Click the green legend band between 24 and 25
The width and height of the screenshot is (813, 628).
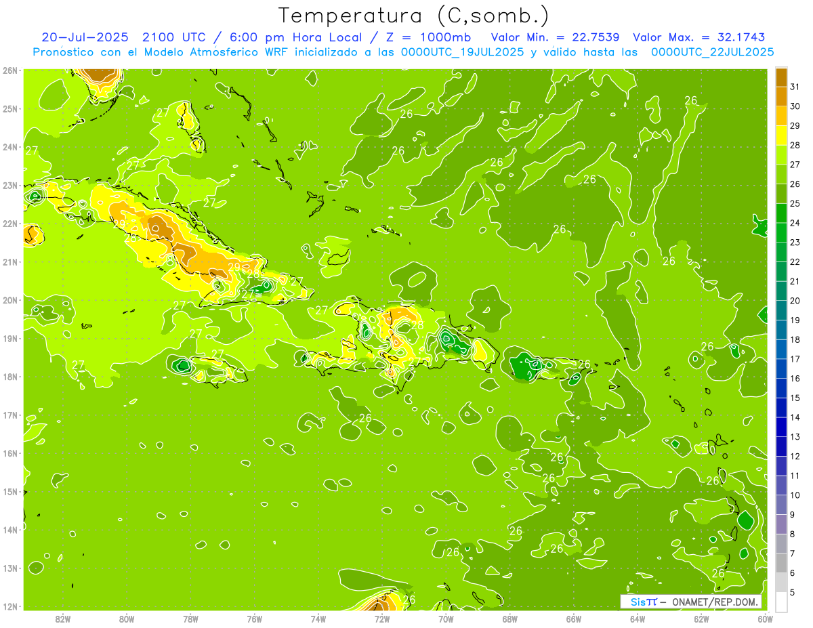point(781,213)
